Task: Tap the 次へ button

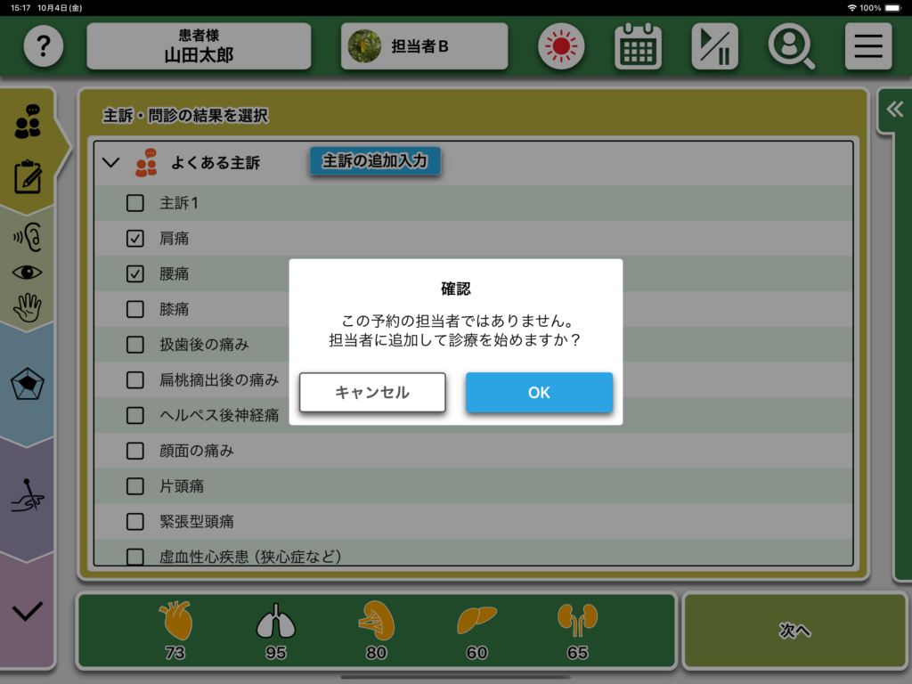Action: point(794,631)
